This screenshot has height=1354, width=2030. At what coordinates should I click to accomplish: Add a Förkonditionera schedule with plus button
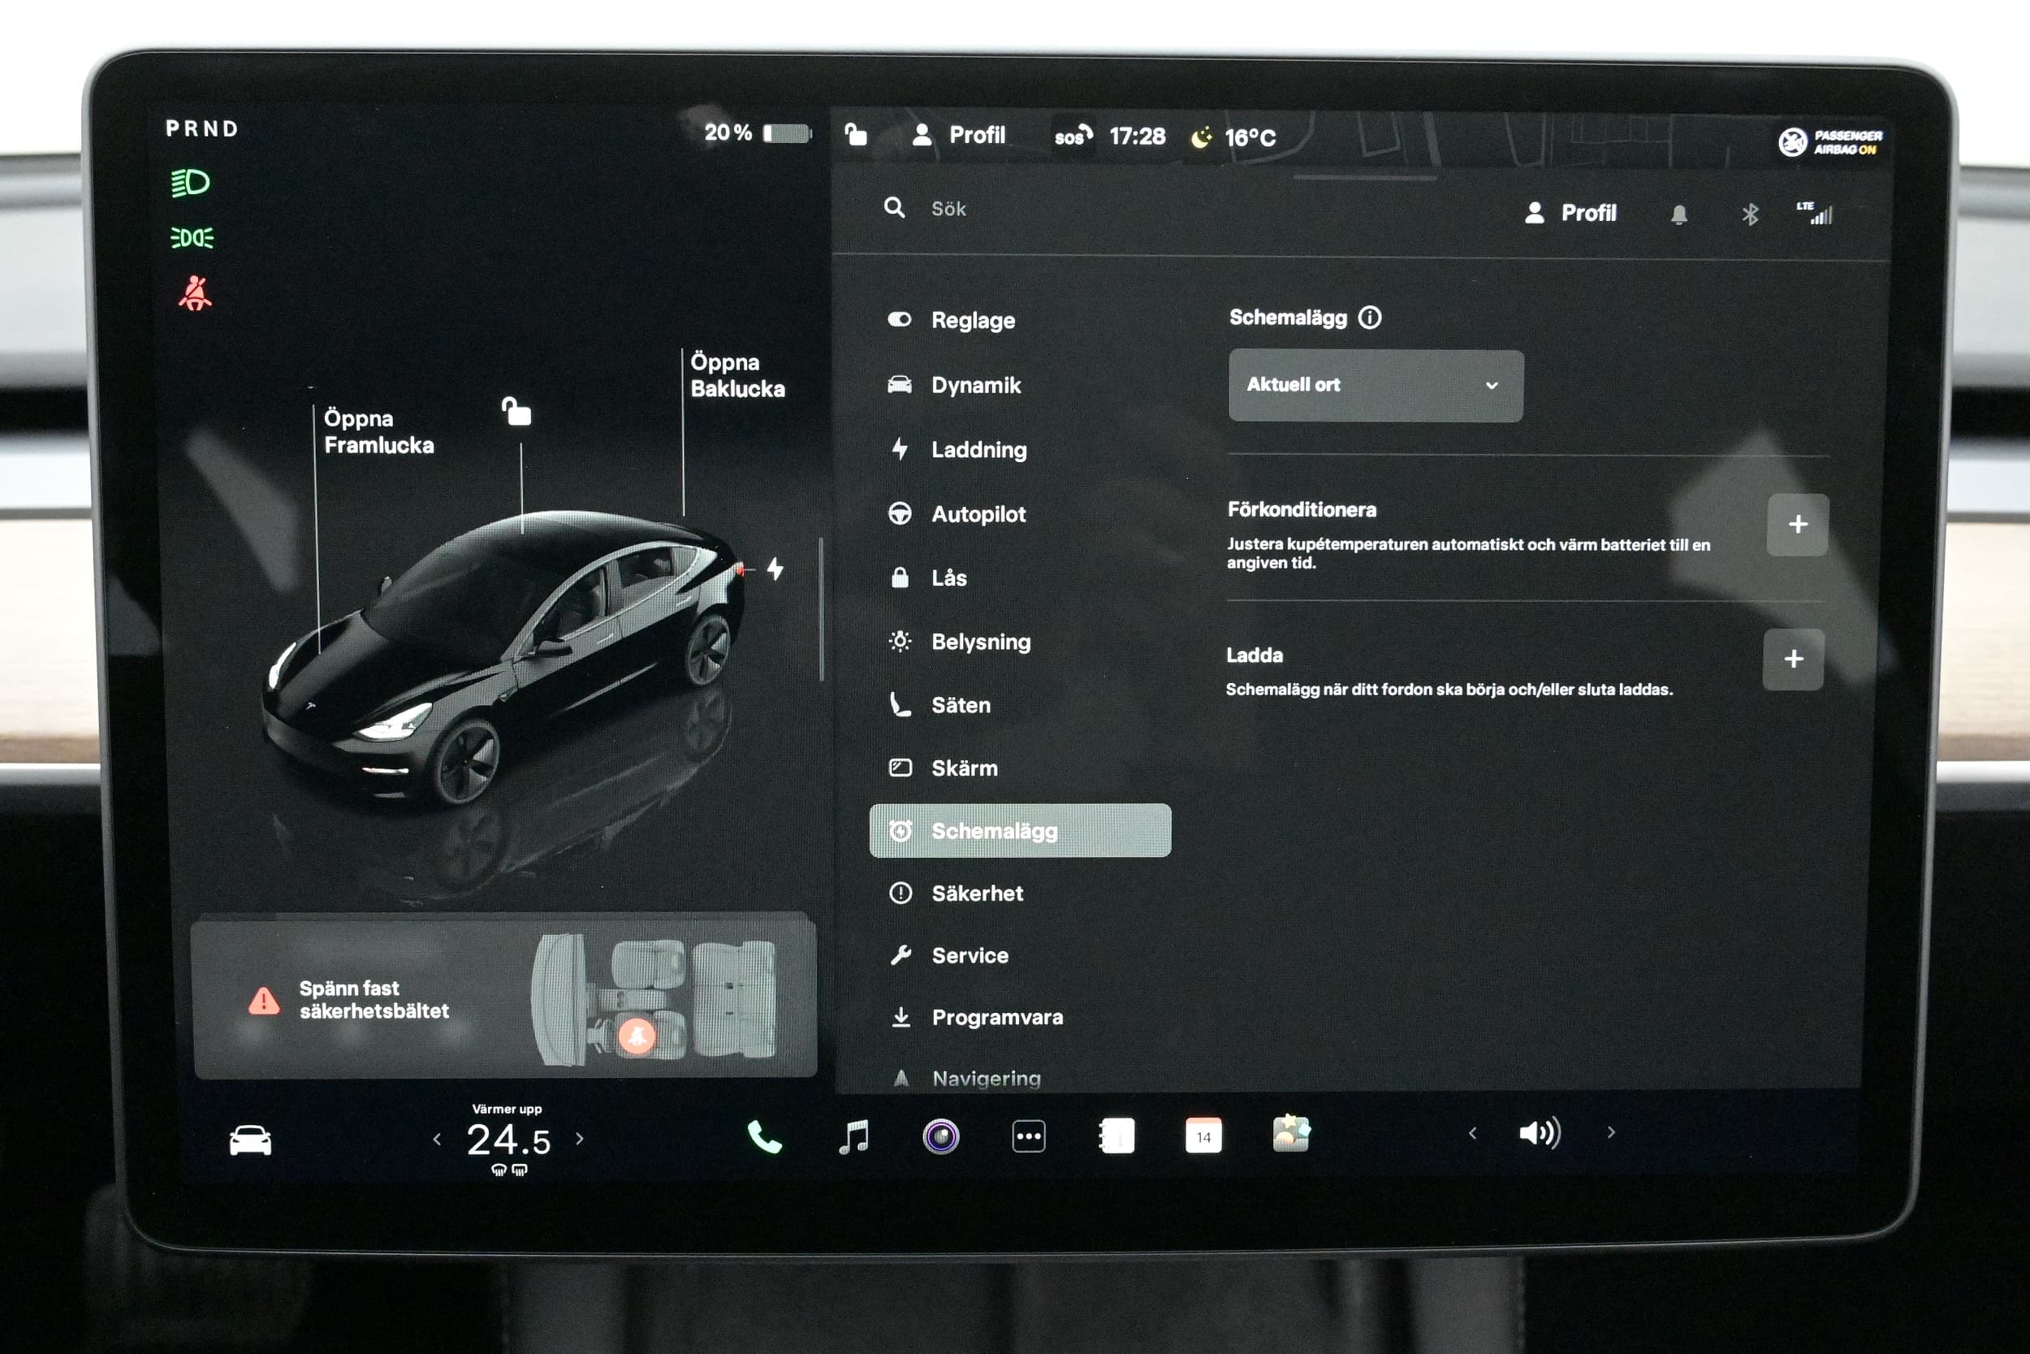click(1797, 524)
